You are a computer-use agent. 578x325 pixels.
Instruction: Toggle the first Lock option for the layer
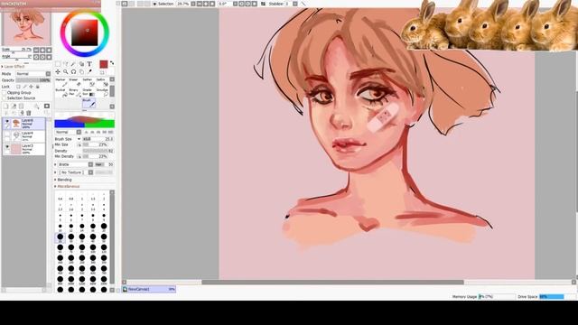point(18,87)
